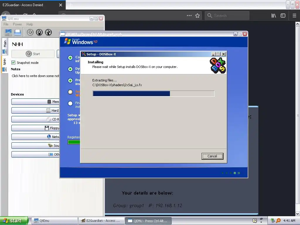Click the printer-like icon in QtEmu toolbar
300x225 pixels.
tap(17, 32)
